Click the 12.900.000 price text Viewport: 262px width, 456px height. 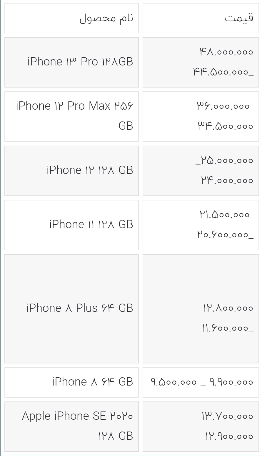tap(229, 436)
